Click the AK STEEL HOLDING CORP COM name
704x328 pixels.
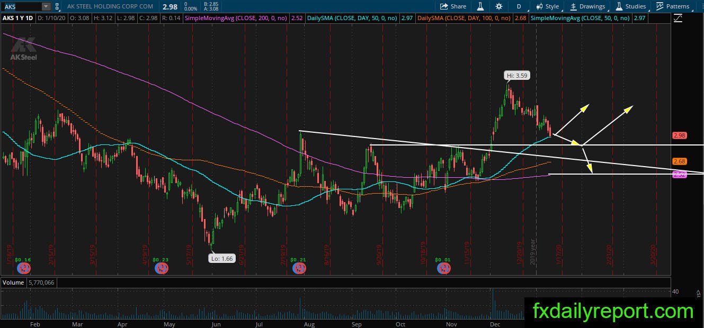click(110, 6)
